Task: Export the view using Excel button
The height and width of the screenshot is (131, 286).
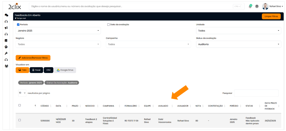Action: pyautogui.click(x=36, y=70)
